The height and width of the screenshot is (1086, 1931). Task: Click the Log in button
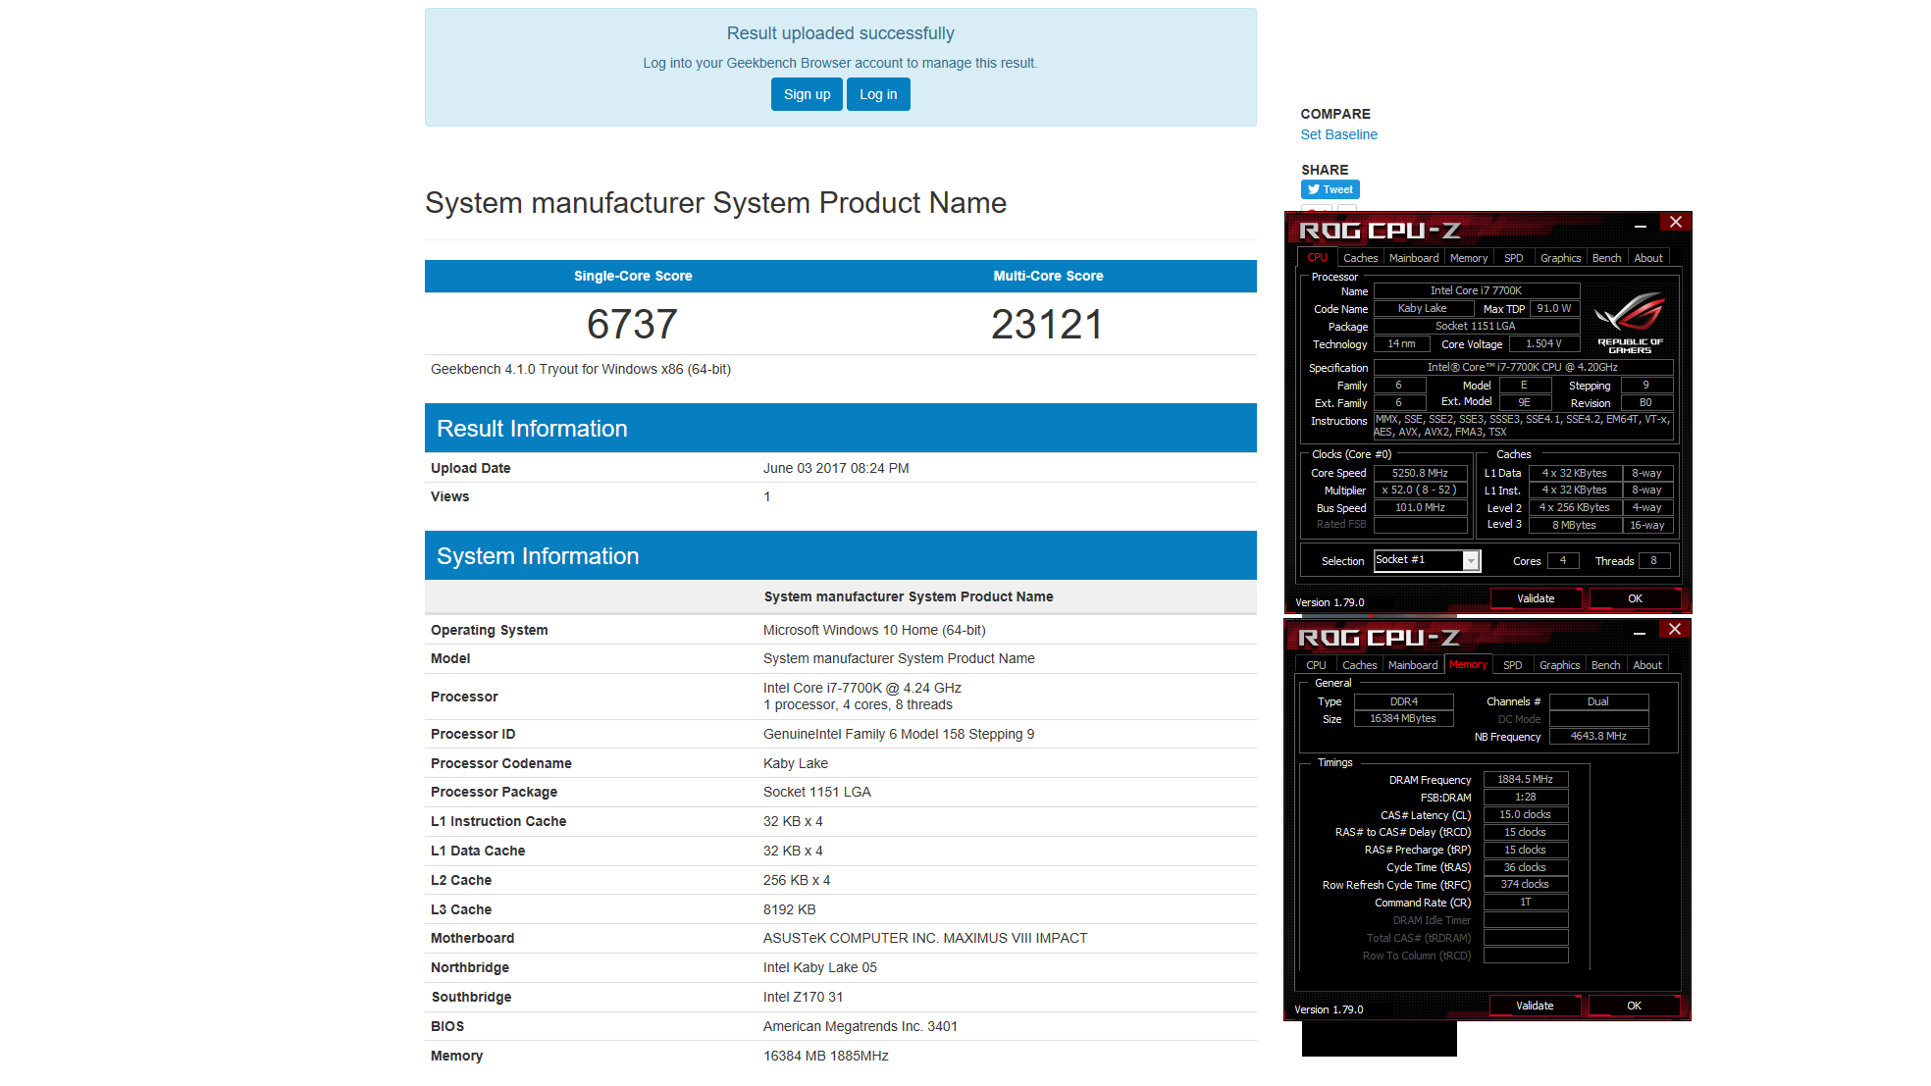tap(878, 94)
